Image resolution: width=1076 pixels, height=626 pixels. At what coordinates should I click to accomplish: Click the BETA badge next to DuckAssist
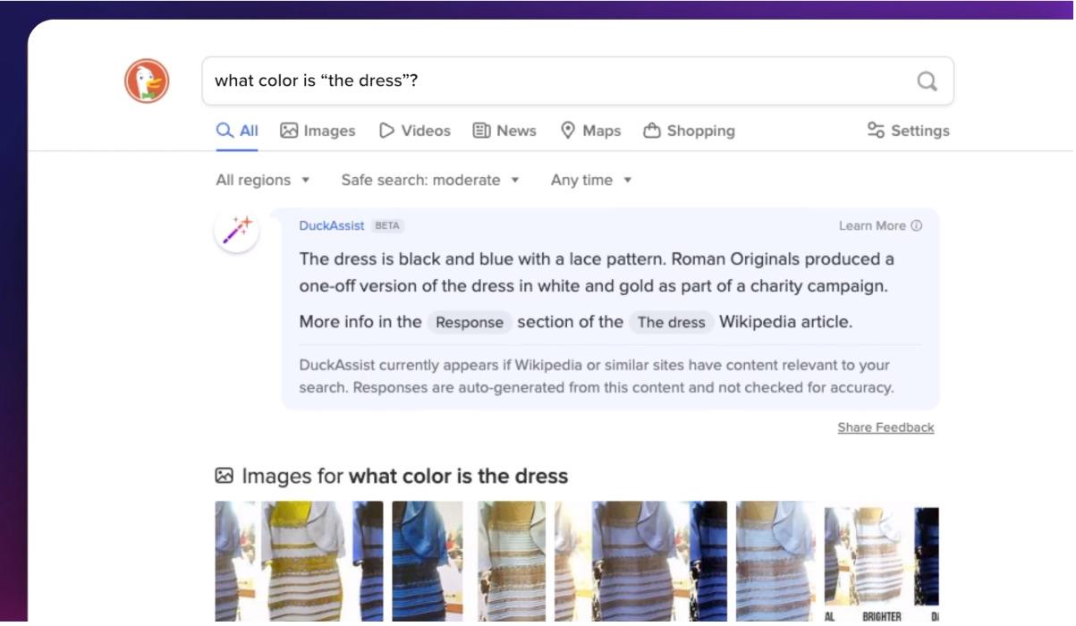[x=387, y=226]
